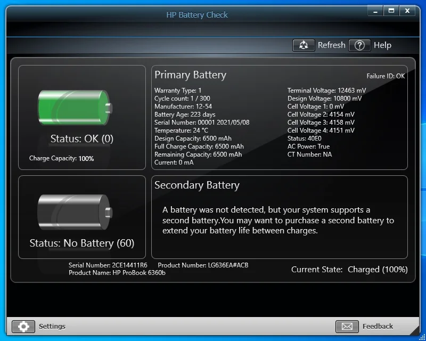The image size is (426, 341).
Task: Click the battery not detected message
Action: 278,220
